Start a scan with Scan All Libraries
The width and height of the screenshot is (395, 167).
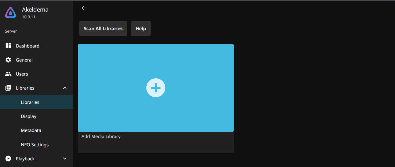103,28
